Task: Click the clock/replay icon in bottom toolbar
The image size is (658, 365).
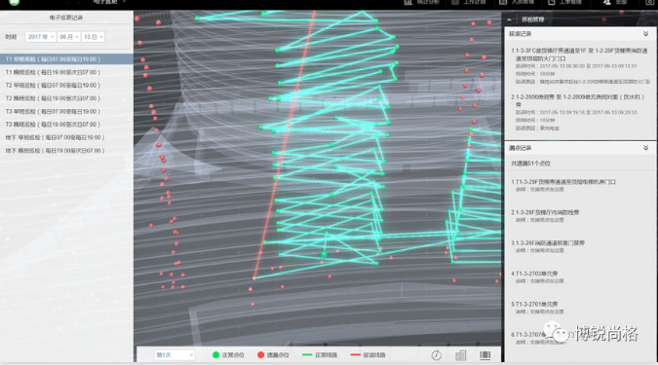Action: coord(437,355)
